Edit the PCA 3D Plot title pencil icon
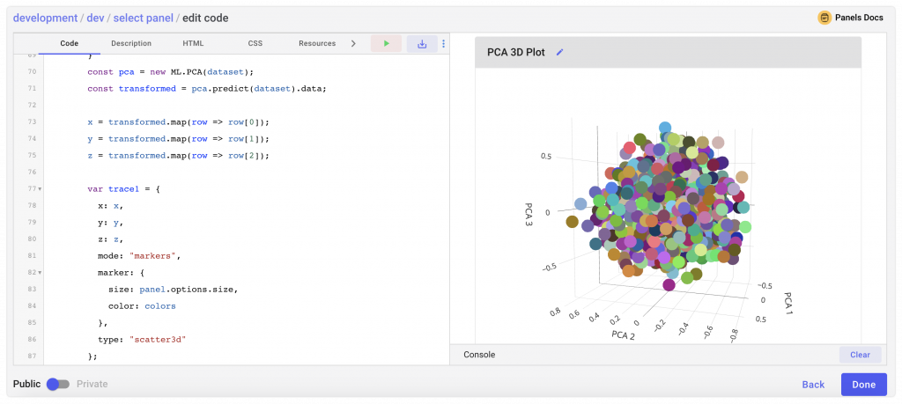Image resolution: width=902 pixels, height=404 pixels. pyautogui.click(x=559, y=52)
